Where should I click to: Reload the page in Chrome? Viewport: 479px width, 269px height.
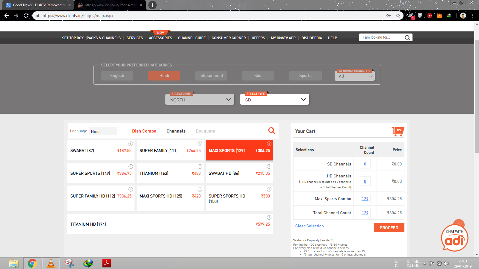pos(26,16)
